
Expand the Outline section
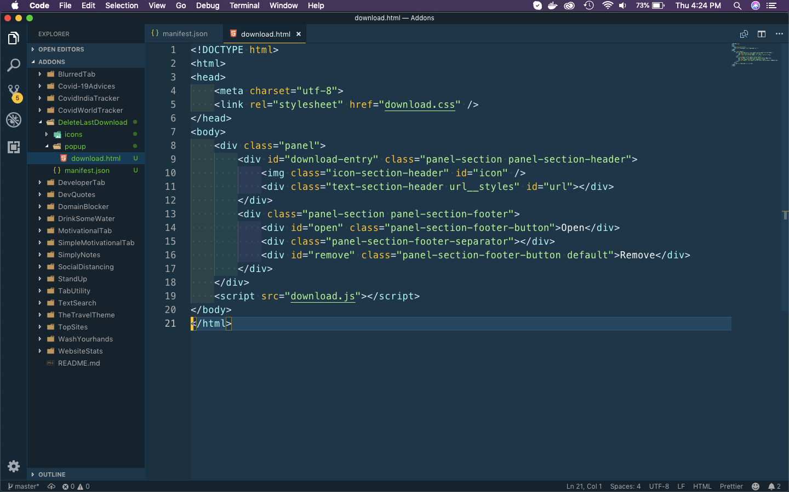point(86,474)
